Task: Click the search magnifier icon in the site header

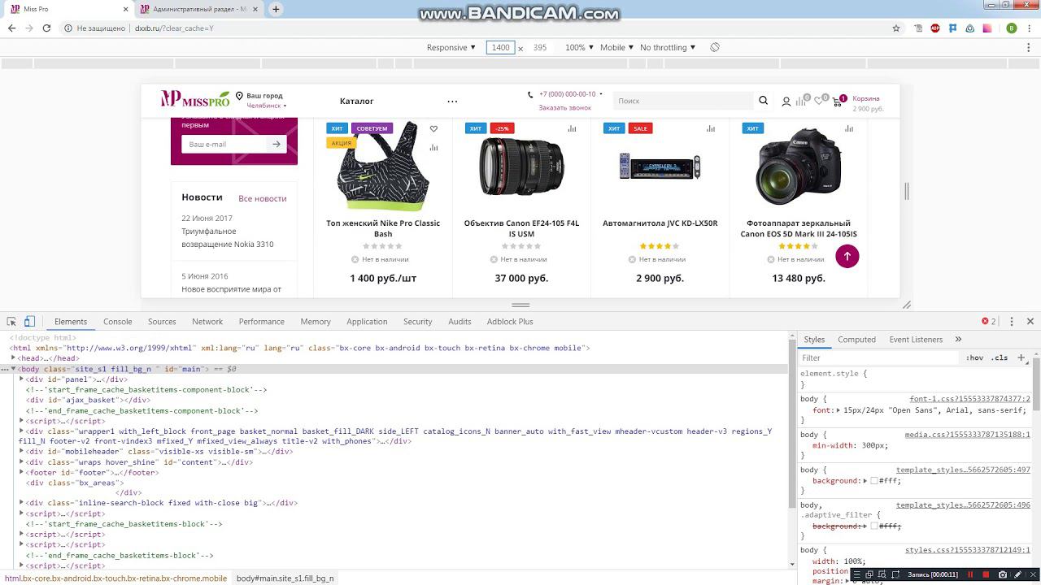Action: pyautogui.click(x=763, y=101)
